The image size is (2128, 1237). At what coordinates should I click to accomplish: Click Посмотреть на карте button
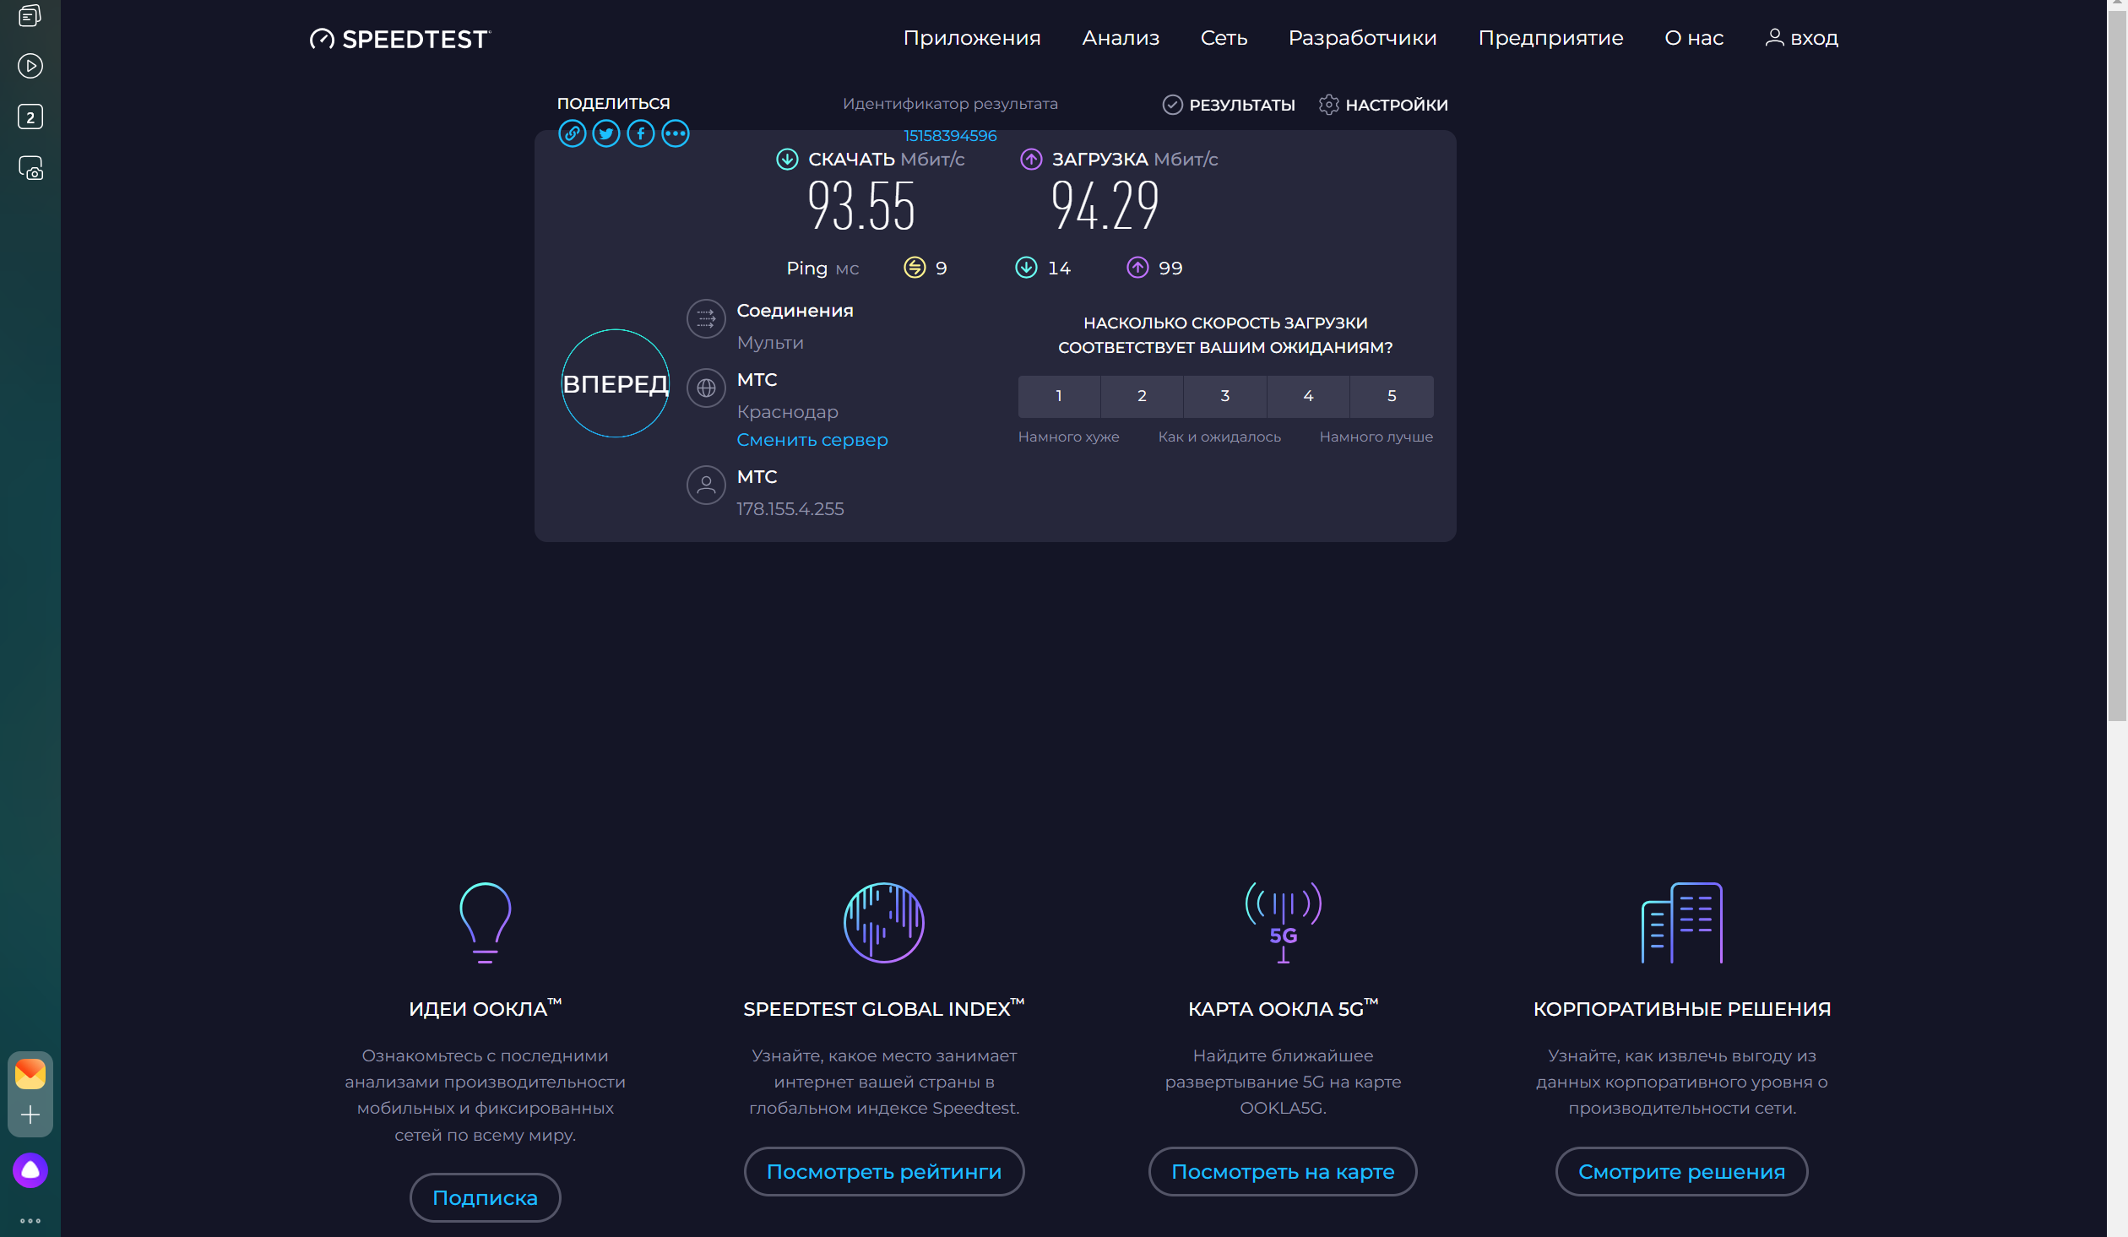(1283, 1171)
